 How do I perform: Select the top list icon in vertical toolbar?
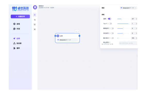click(35, 15)
